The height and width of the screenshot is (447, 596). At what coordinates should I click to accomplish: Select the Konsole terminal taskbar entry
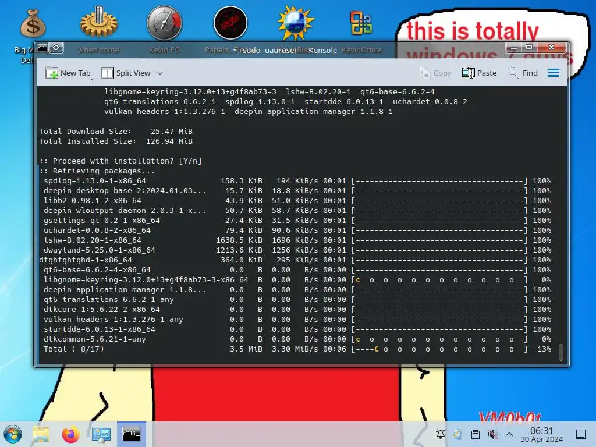pos(131,434)
